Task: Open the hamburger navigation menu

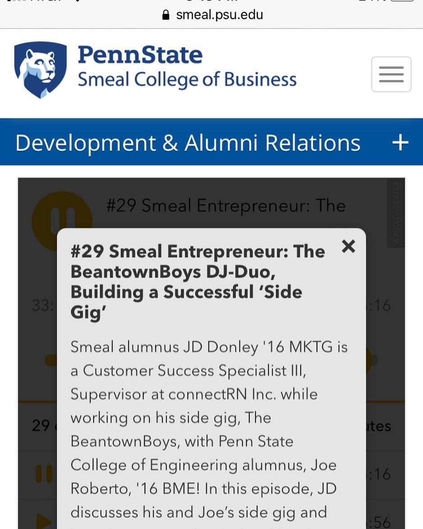Action: point(391,74)
